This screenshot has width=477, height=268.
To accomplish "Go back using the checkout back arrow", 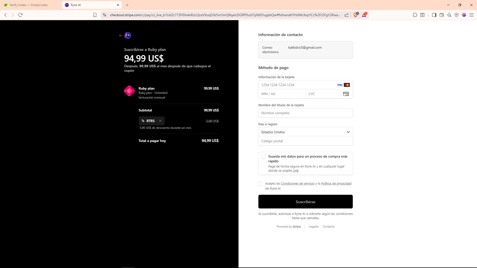I will [121, 36].
